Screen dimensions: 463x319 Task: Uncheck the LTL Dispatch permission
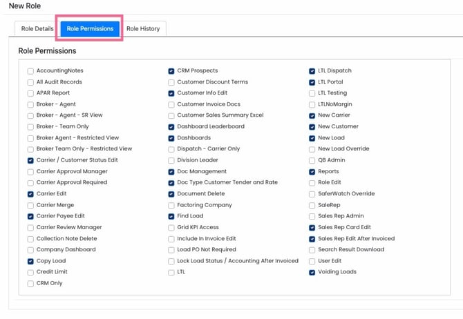(312, 71)
